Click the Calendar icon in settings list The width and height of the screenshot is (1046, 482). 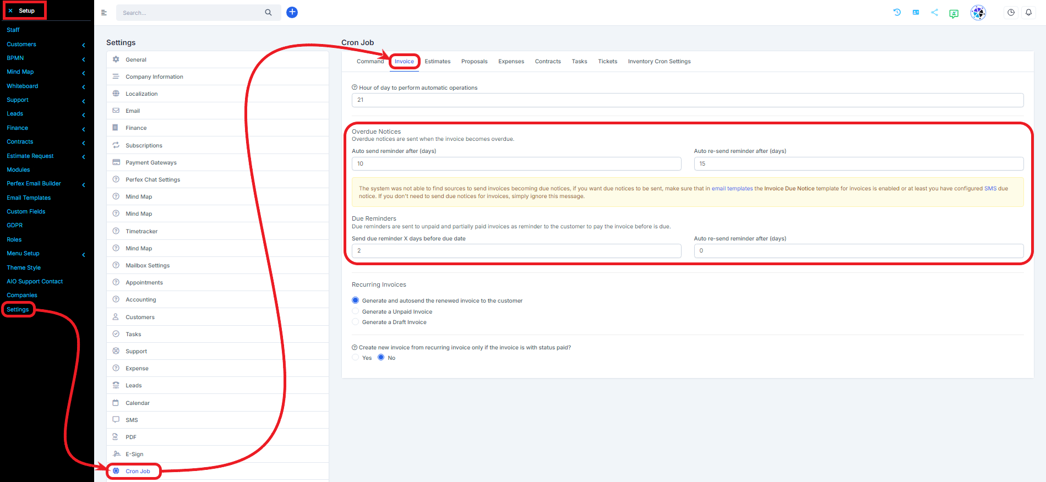(x=116, y=403)
